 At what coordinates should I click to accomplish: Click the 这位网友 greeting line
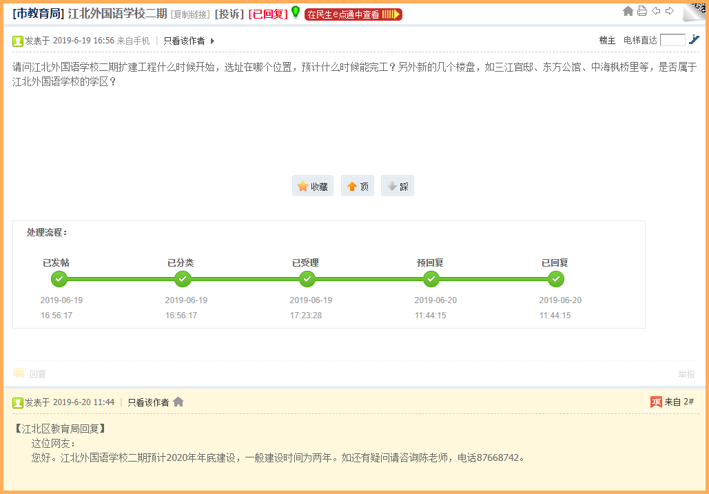(53, 444)
